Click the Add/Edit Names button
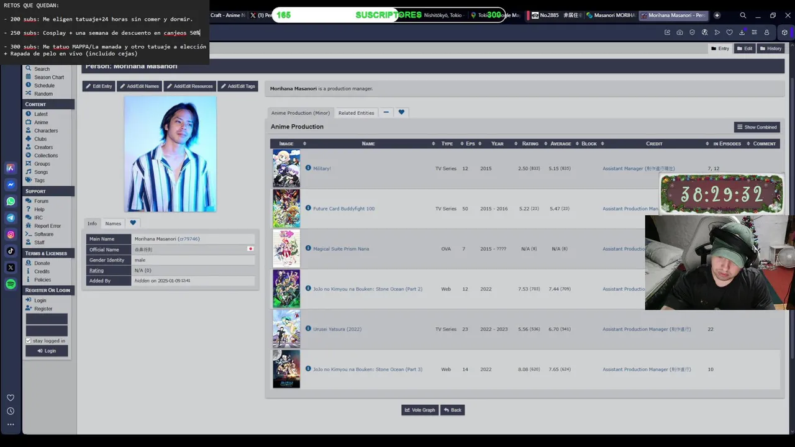The height and width of the screenshot is (447, 795). (139, 86)
